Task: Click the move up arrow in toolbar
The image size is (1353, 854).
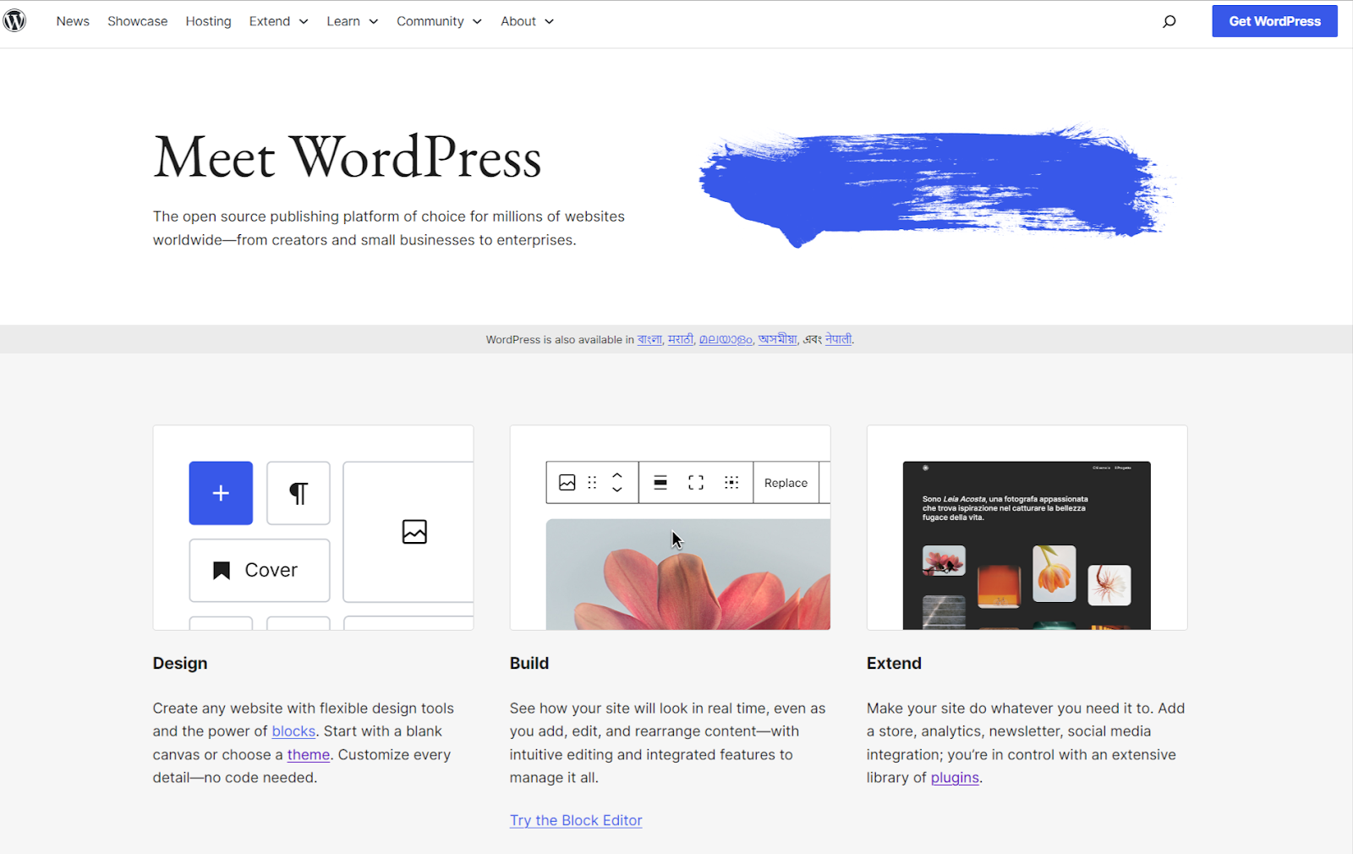Action: coord(617,475)
